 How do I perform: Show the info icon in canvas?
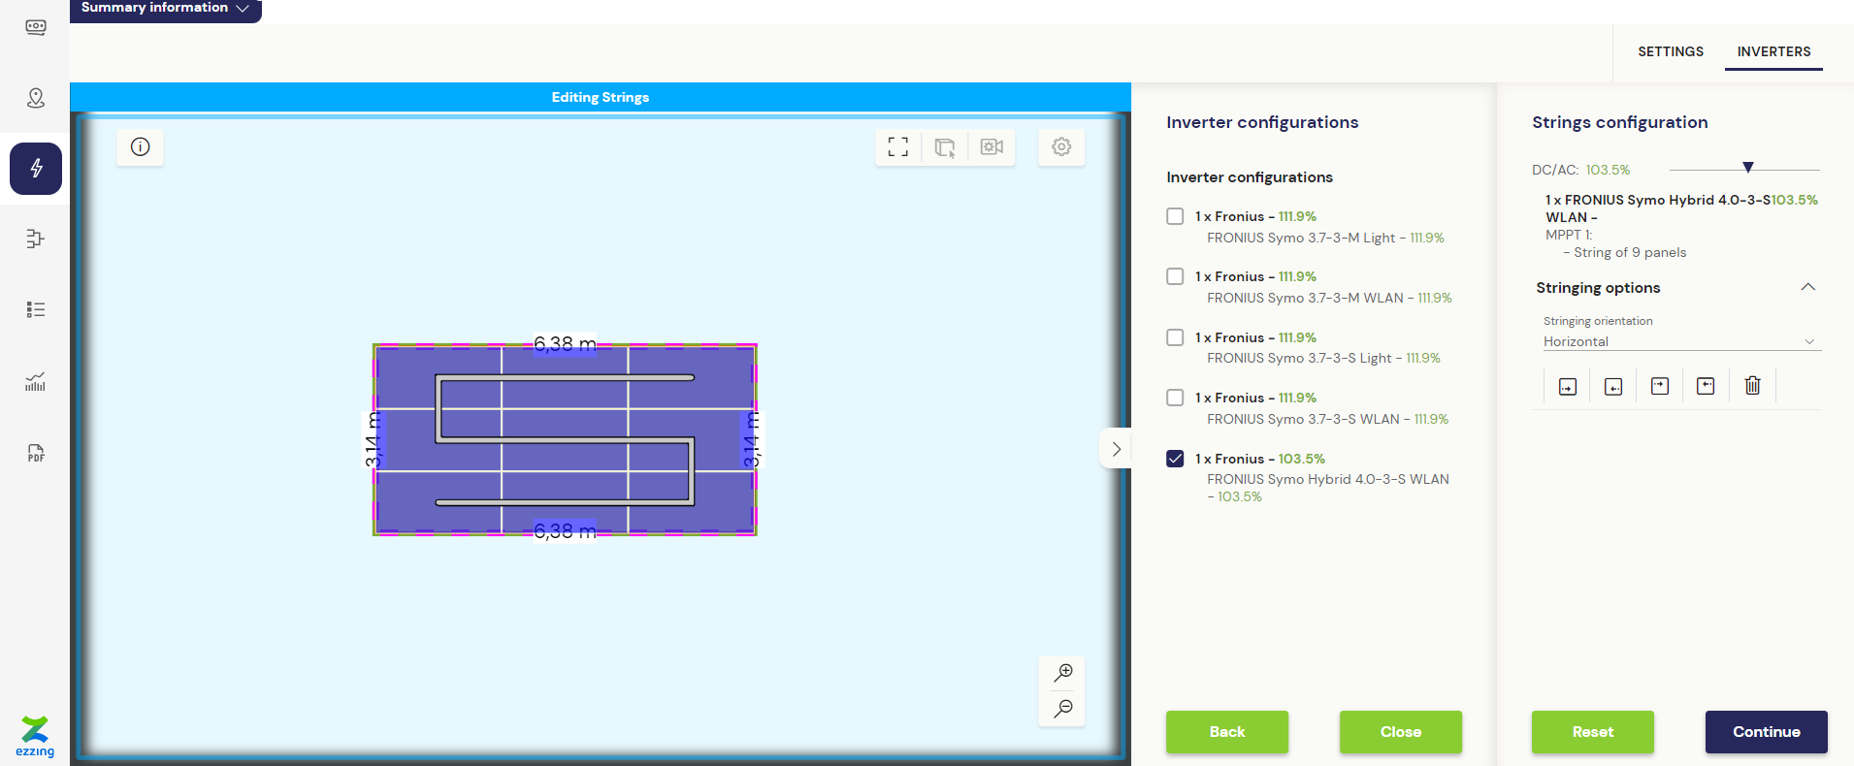tap(141, 146)
